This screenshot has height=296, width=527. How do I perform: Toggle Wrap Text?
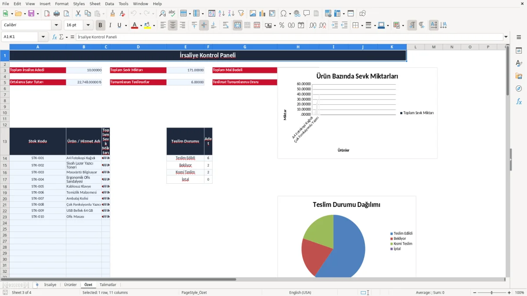point(226,25)
